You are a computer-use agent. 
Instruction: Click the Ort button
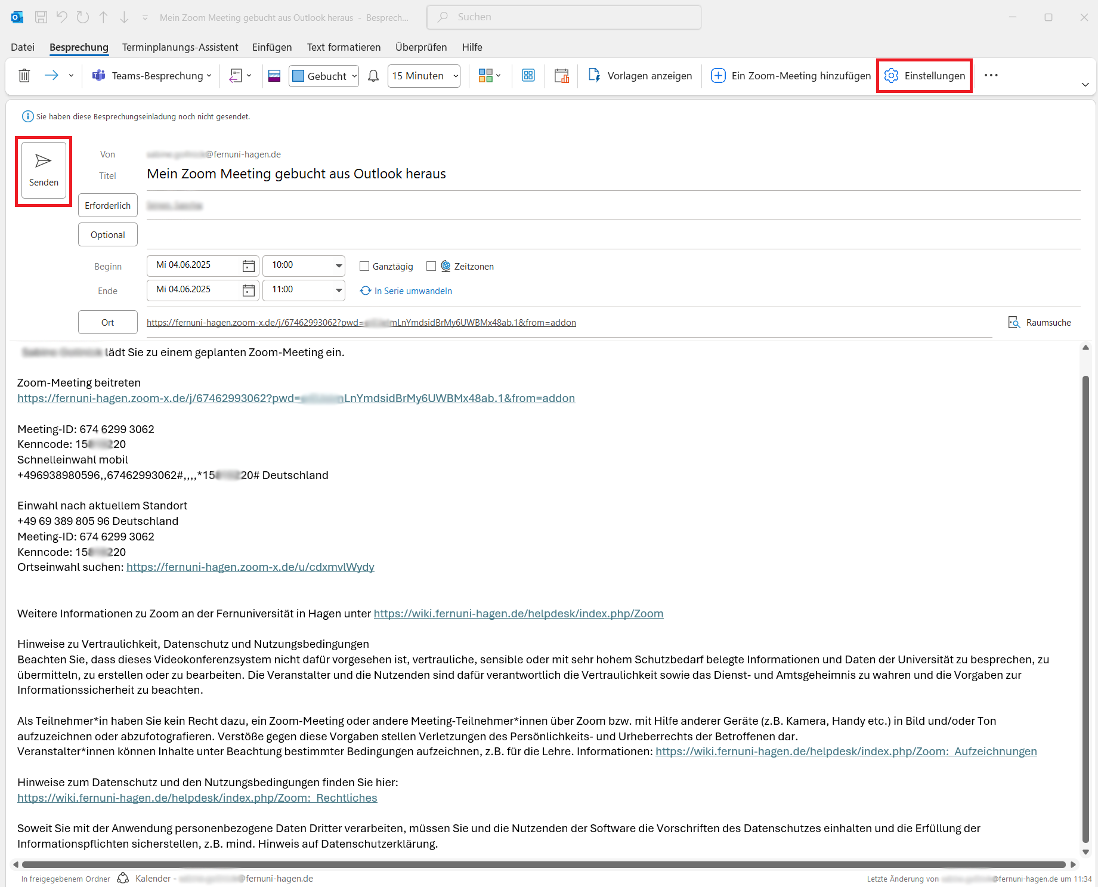pos(108,322)
